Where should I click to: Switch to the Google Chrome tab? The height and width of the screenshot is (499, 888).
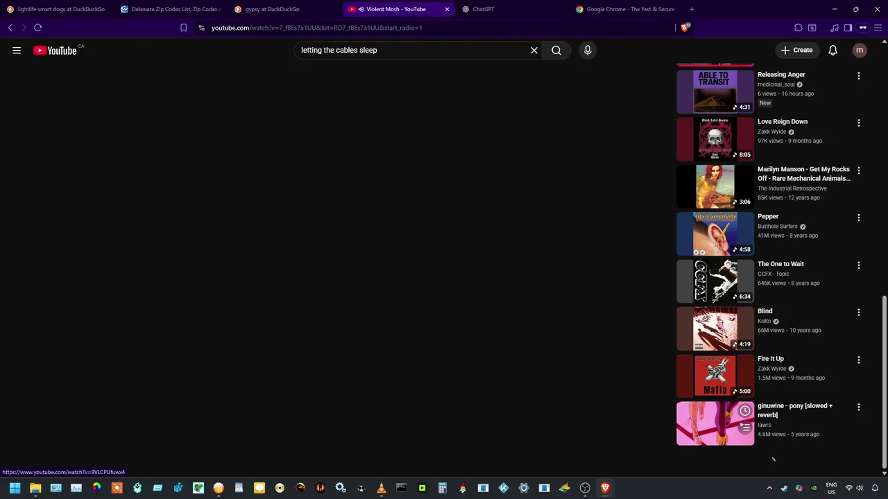pyautogui.click(x=624, y=9)
